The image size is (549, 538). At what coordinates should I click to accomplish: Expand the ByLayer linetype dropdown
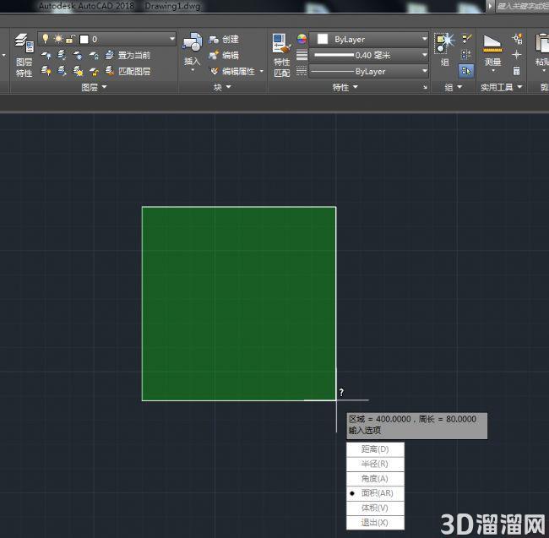coord(369,72)
